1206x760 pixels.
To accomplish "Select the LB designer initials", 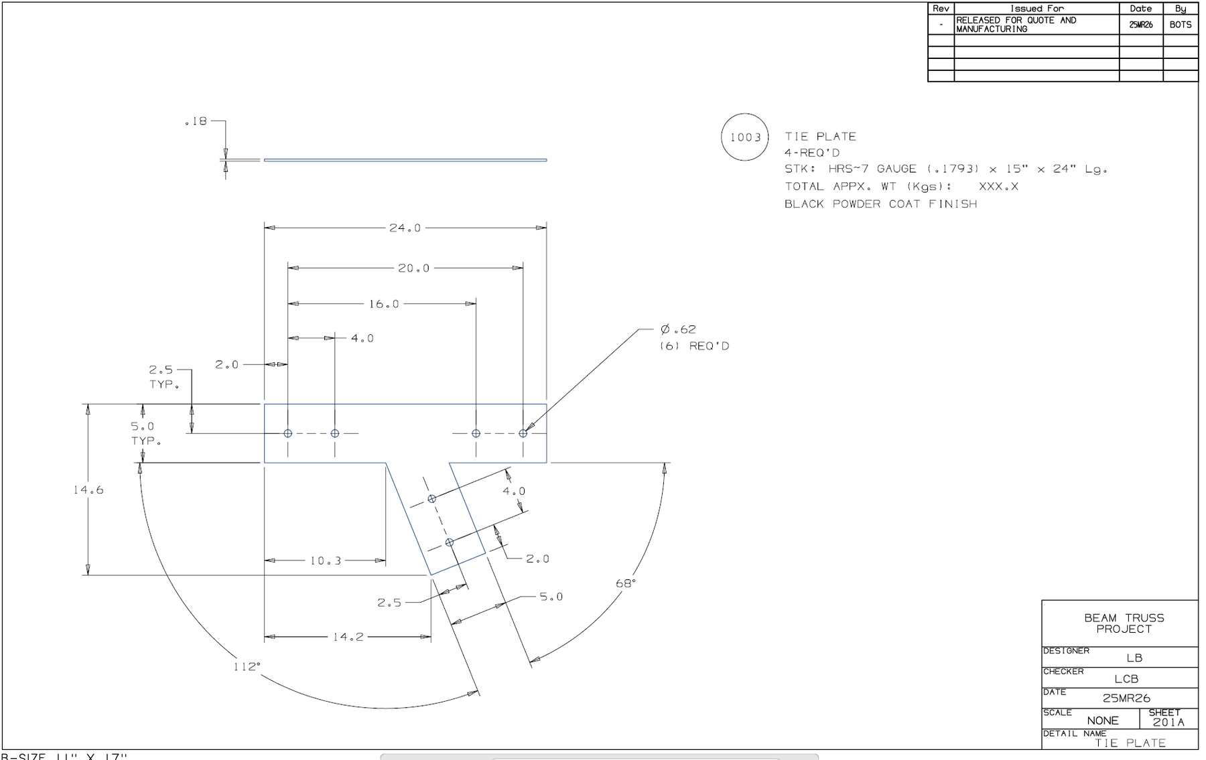I will (x=1134, y=658).
